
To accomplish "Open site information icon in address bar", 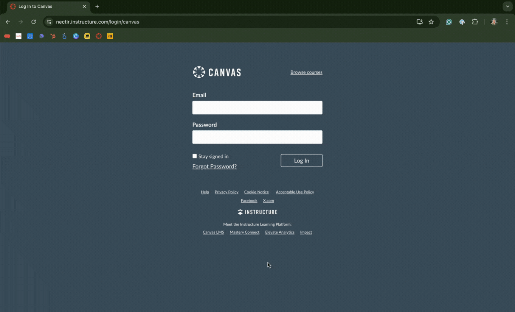I will click(x=49, y=22).
